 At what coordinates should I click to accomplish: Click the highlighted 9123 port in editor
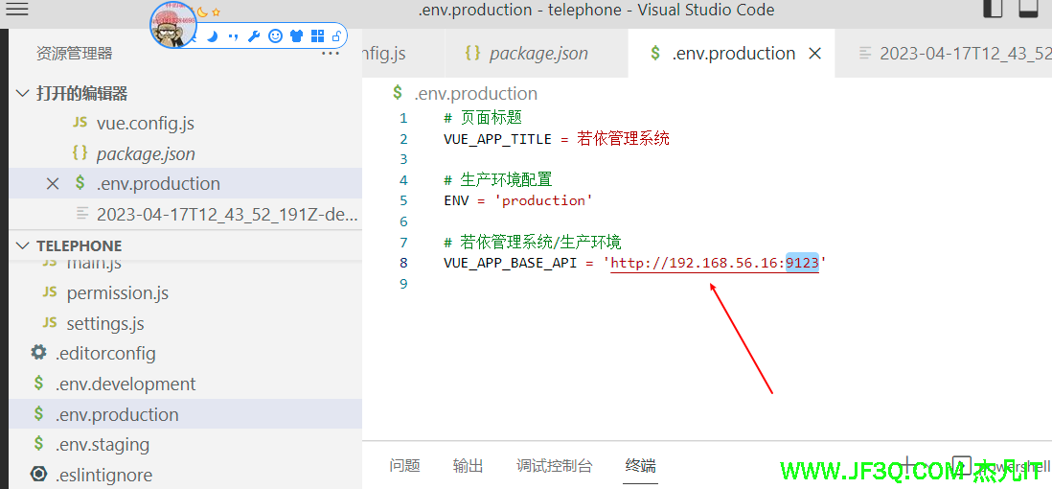point(802,263)
